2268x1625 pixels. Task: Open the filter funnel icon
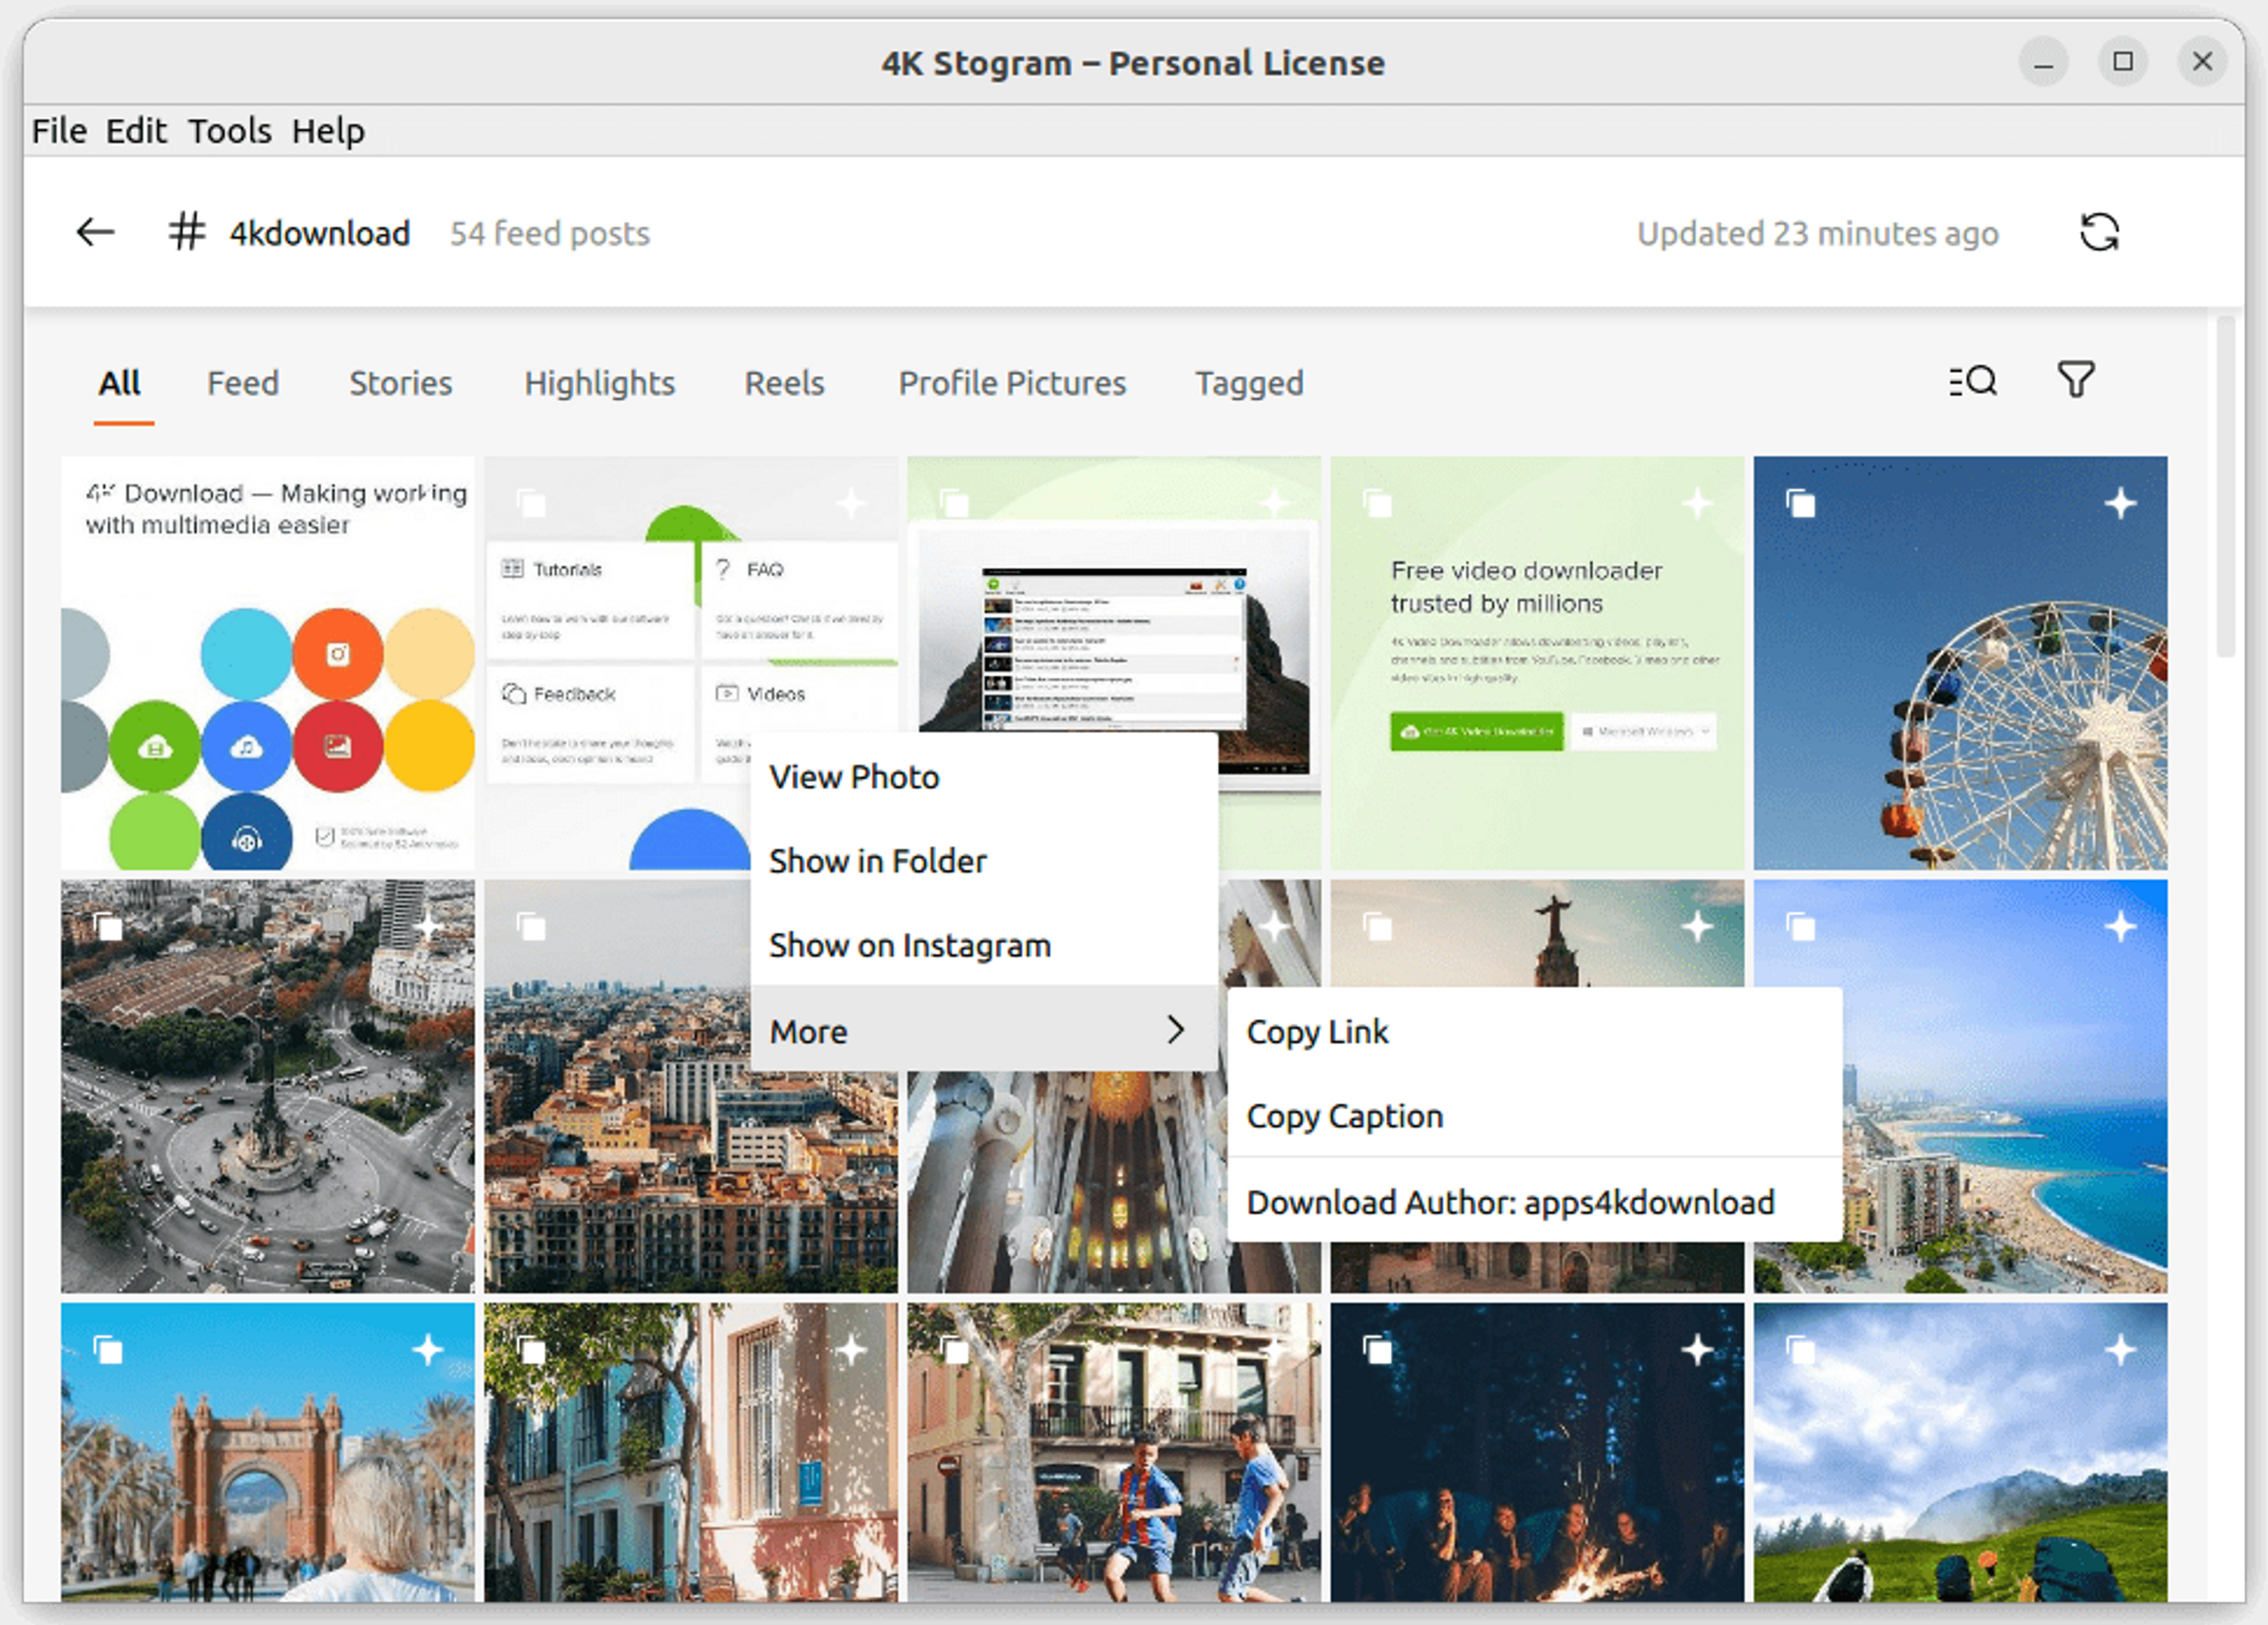coord(2076,380)
